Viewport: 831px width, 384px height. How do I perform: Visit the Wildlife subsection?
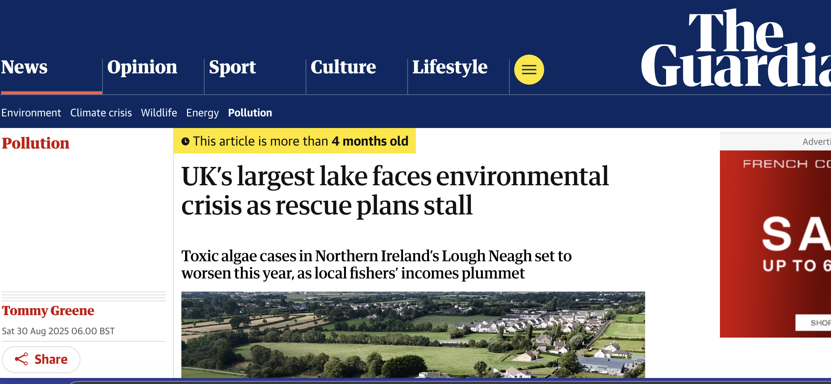point(159,113)
